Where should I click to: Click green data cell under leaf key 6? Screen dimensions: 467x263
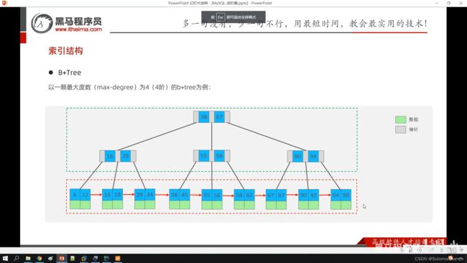75,205
